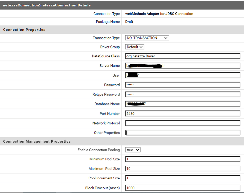This screenshot has width=244, height=193.
Task: Click the Retype Password field
Action: click(x=183, y=94)
